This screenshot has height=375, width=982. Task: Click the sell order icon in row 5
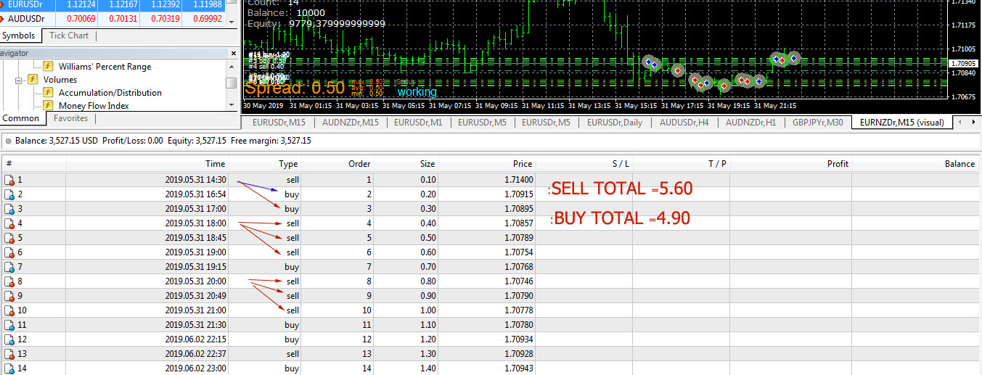tap(9, 237)
